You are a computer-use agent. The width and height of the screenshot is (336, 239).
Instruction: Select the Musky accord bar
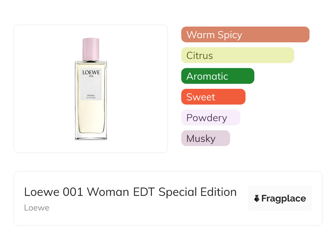point(205,138)
